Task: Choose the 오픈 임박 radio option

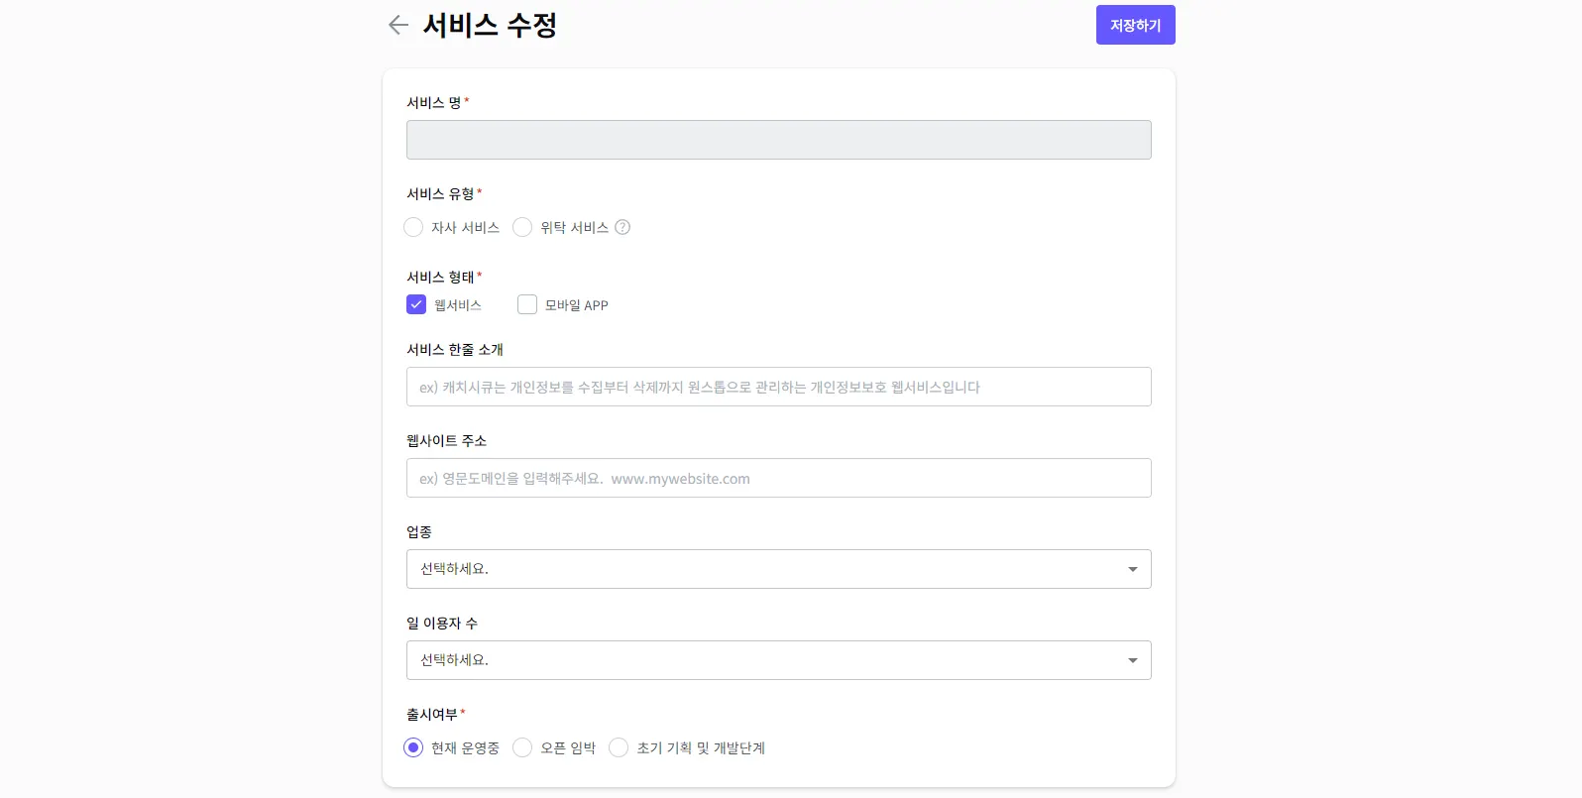Action: click(522, 747)
